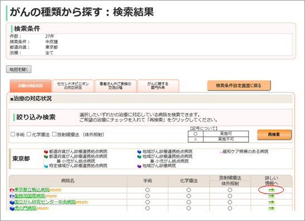Click blue cube icon beside 虎の門病院
Image resolution: width=305 pixels, height=221 pixels.
point(12,209)
